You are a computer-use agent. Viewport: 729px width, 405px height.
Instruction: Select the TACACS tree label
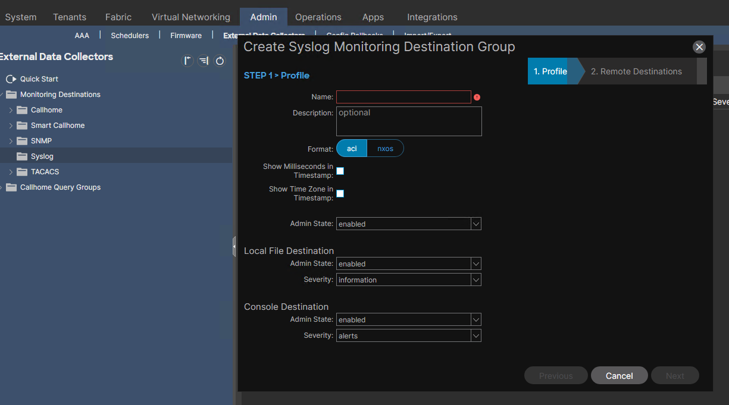(45, 172)
